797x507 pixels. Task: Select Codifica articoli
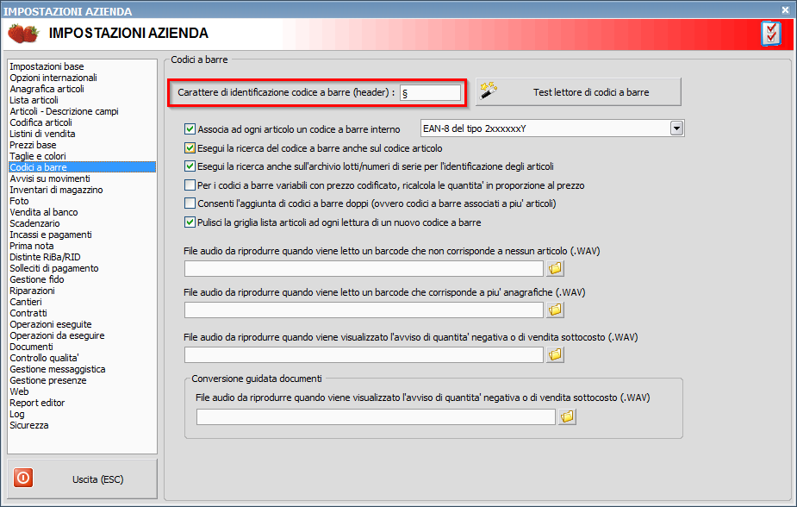coord(40,122)
